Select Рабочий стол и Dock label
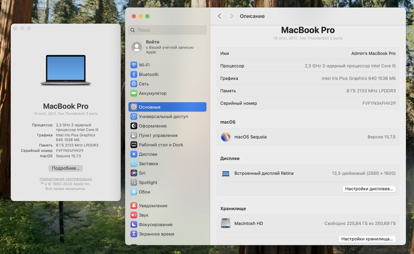 click(161, 145)
